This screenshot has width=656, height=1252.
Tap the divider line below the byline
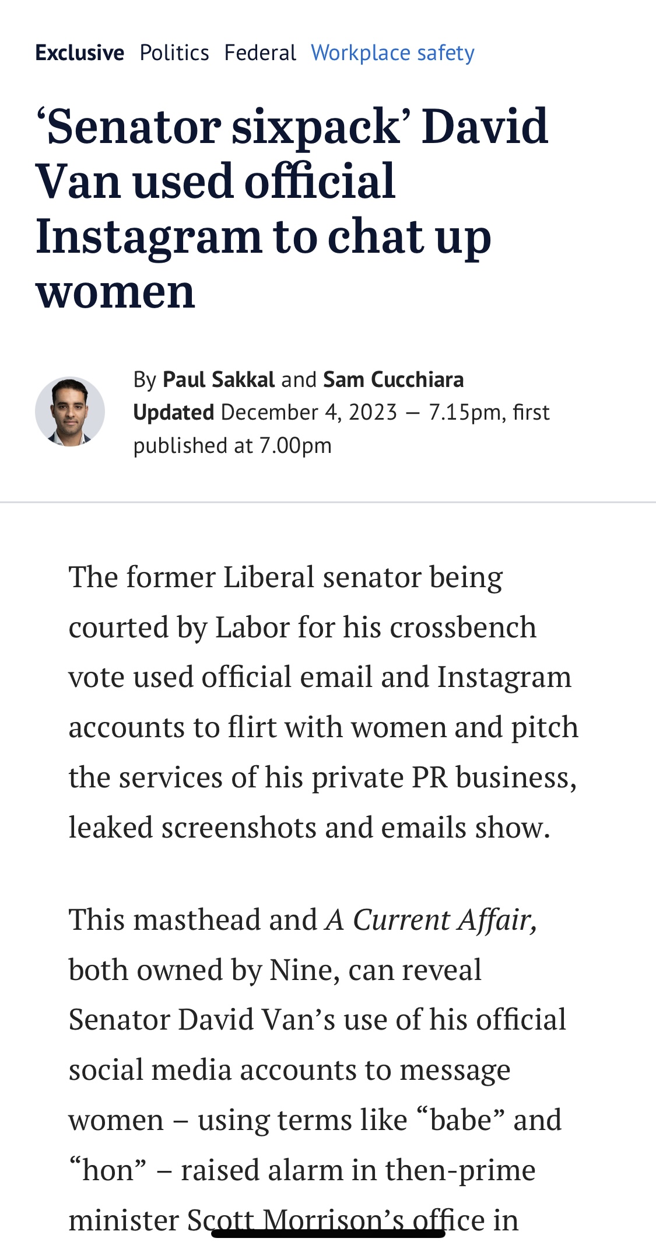coord(328,502)
